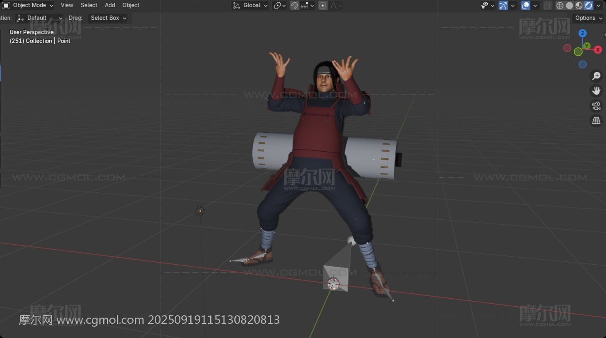Screen dimensions: 606x338
Task: Click the unlabeled green negative Y gizmo dot
Action: click(578, 52)
